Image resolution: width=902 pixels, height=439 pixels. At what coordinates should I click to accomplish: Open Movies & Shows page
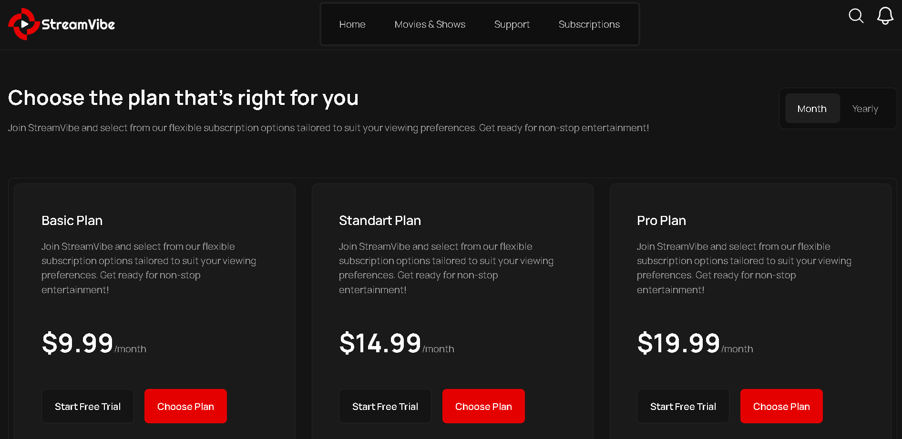click(430, 24)
